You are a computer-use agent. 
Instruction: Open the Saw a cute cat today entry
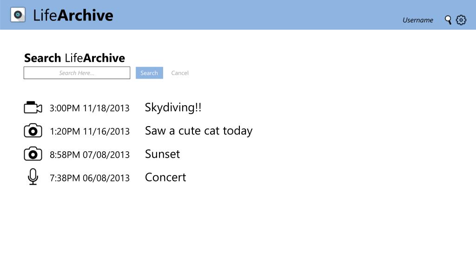[198, 131]
